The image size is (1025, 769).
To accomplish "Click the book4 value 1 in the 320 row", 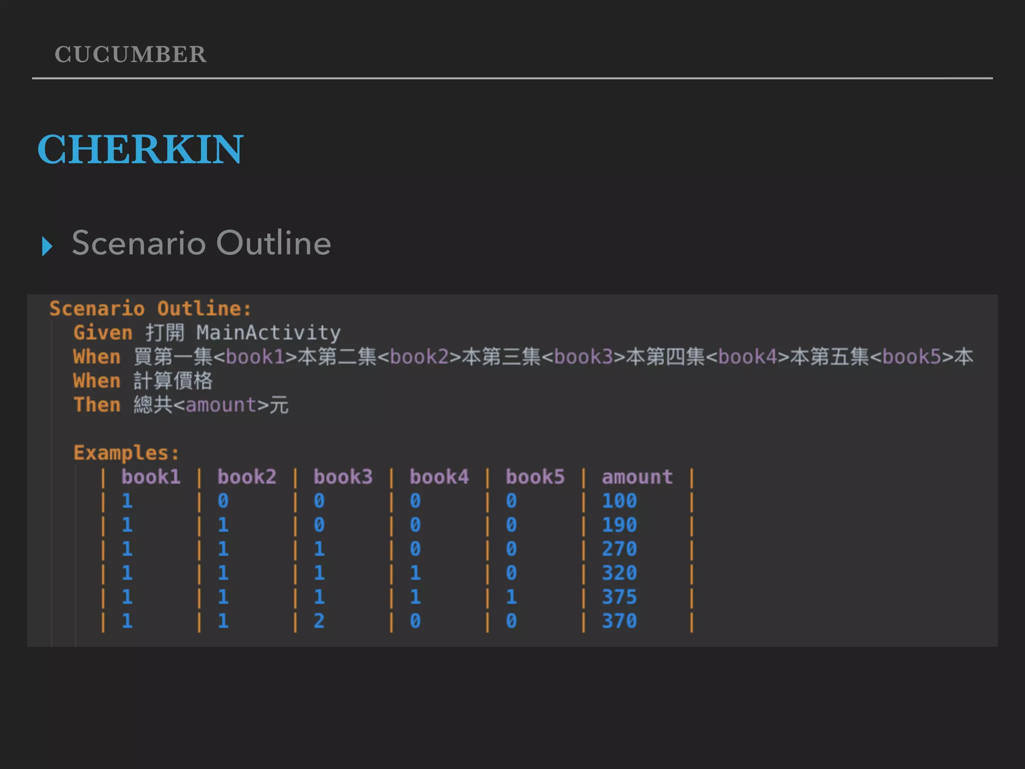I will [x=415, y=573].
